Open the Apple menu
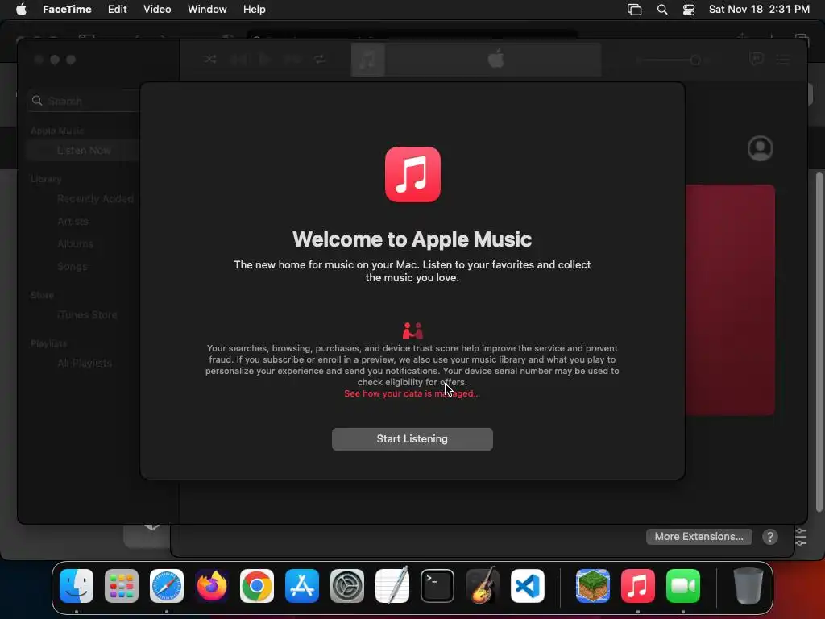 click(21, 10)
